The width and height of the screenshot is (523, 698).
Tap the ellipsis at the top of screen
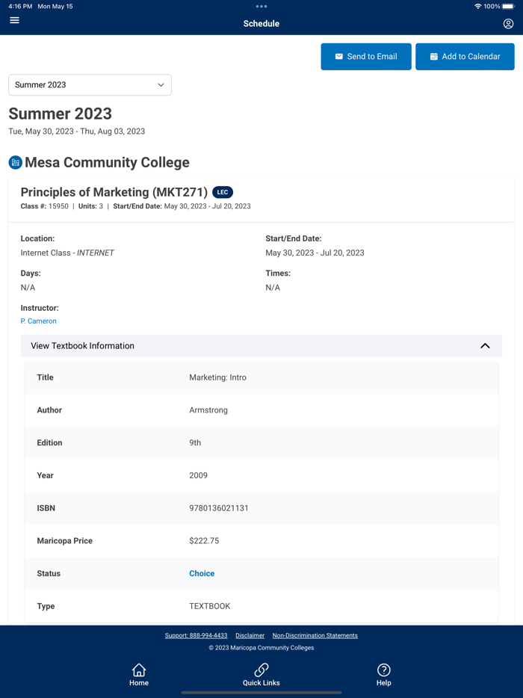pos(261,7)
